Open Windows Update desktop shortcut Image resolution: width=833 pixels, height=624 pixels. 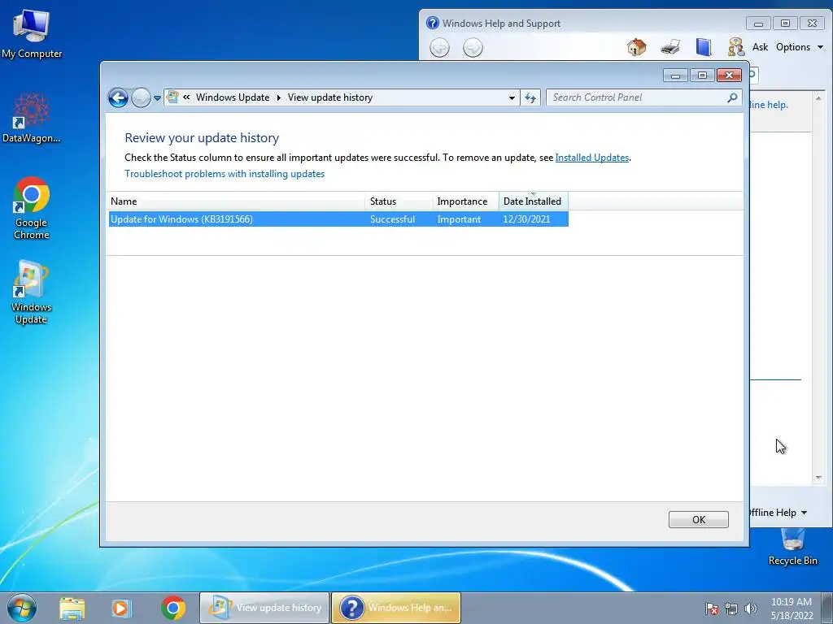click(32, 292)
